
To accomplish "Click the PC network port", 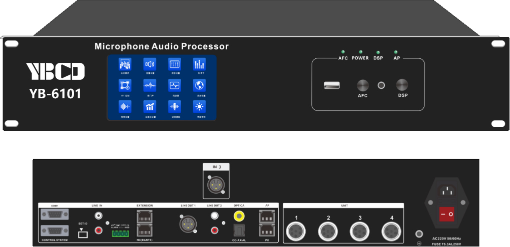I will (x=267, y=230).
